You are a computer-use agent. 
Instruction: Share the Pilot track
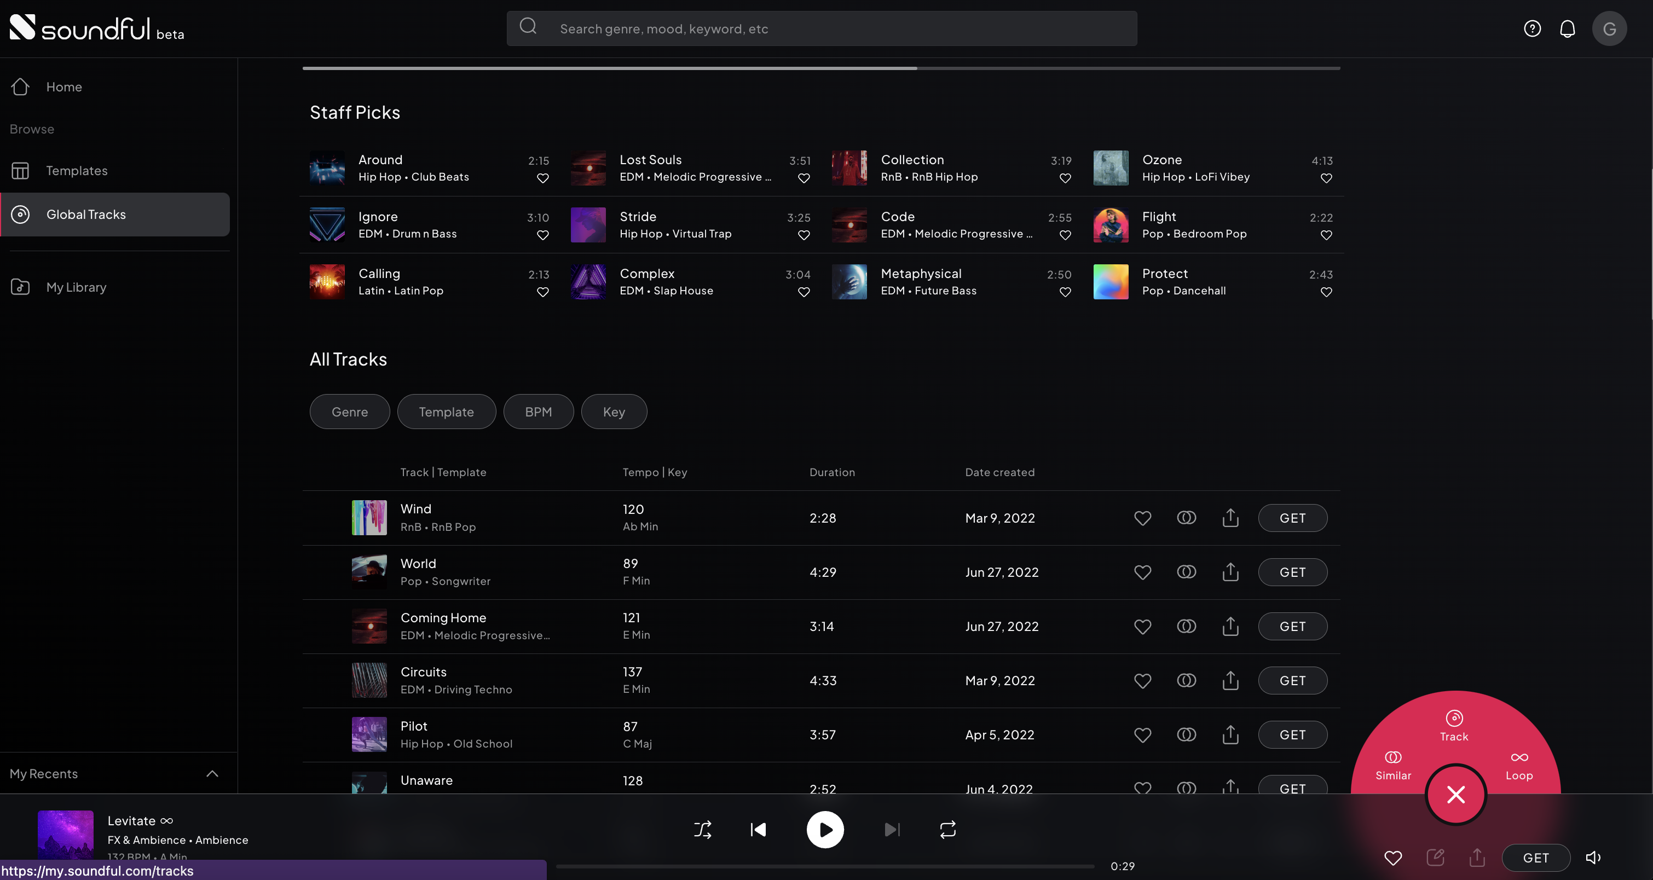[1230, 734]
